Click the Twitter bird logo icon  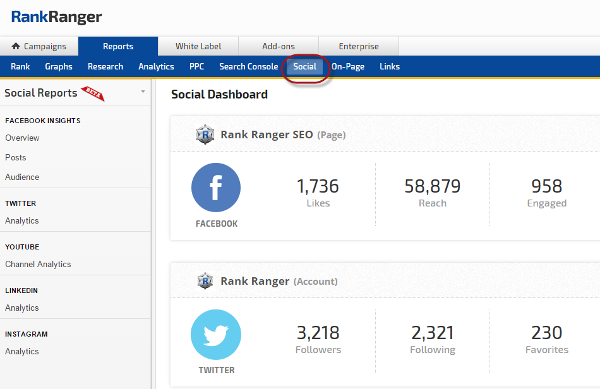[216, 334]
